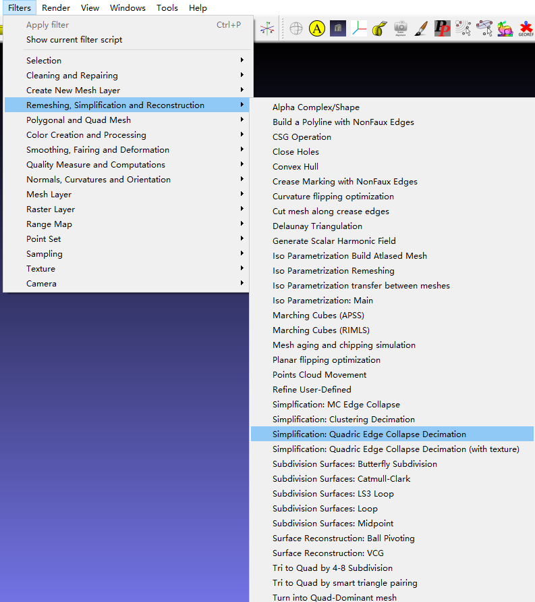
Task: Expand the Selection submenu
Action: pos(126,60)
